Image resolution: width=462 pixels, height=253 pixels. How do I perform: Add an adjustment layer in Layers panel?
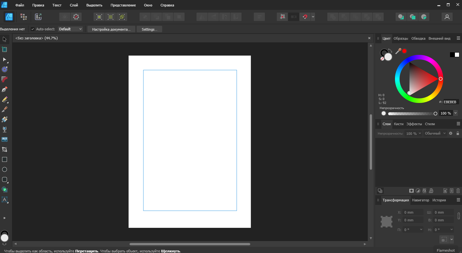[418, 191]
